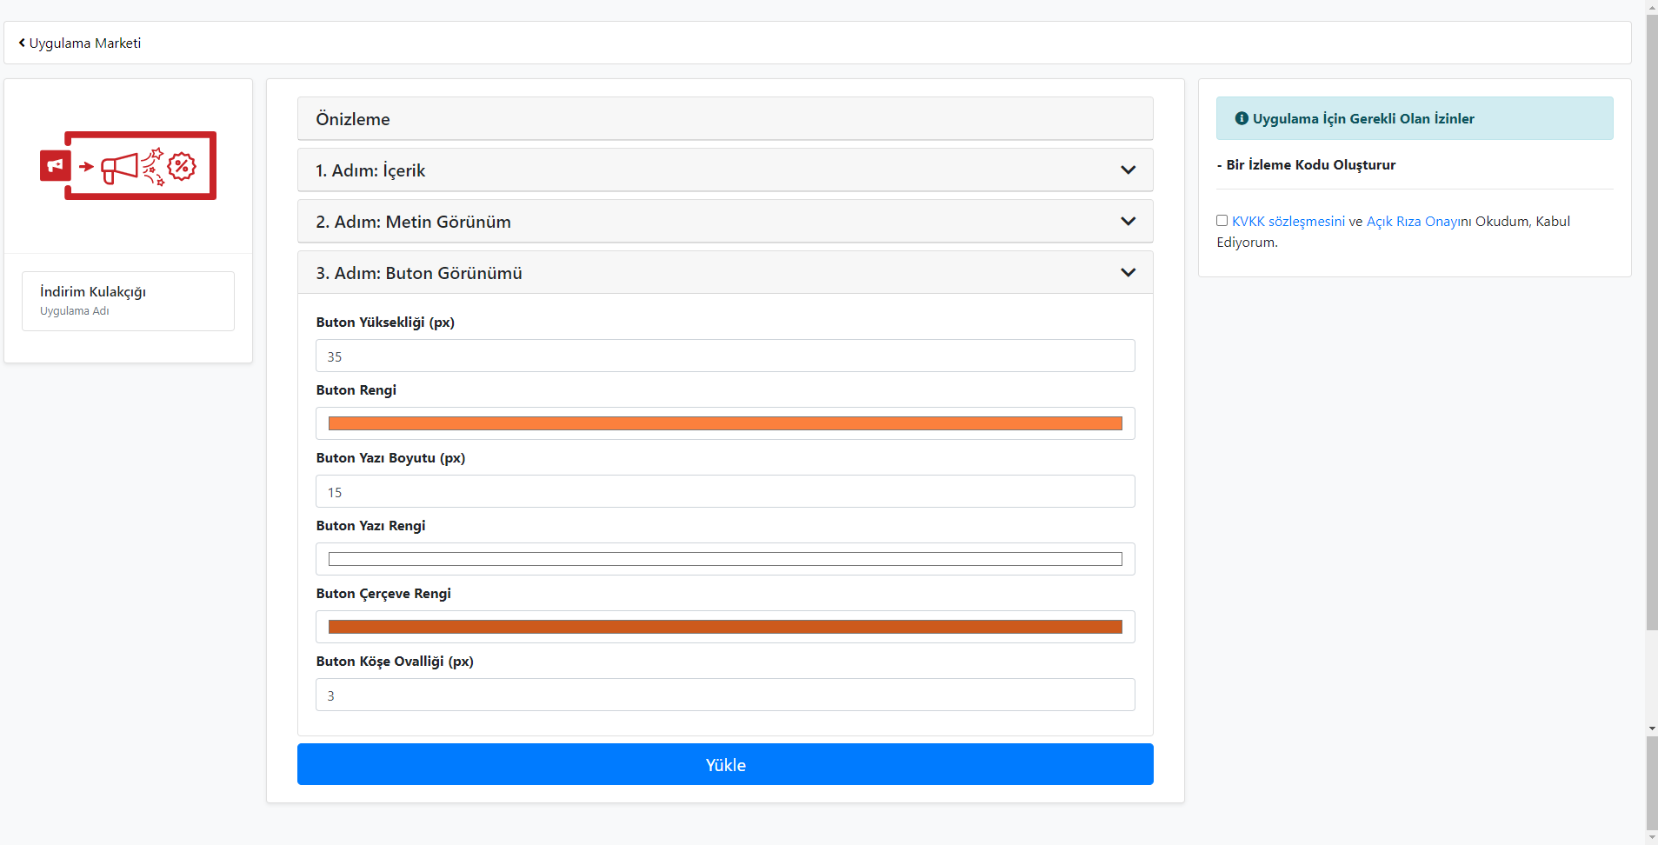1658x845 pixels.
Task: Click the back chevron icon beside Uygulama Marketi
Action: tap(22, 43)
